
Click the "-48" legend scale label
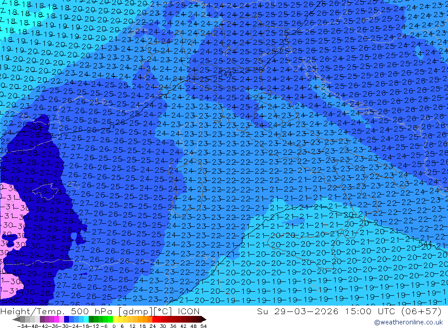click(33, 326)
